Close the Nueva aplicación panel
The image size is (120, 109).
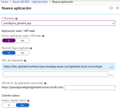click(x=117, y=8)
